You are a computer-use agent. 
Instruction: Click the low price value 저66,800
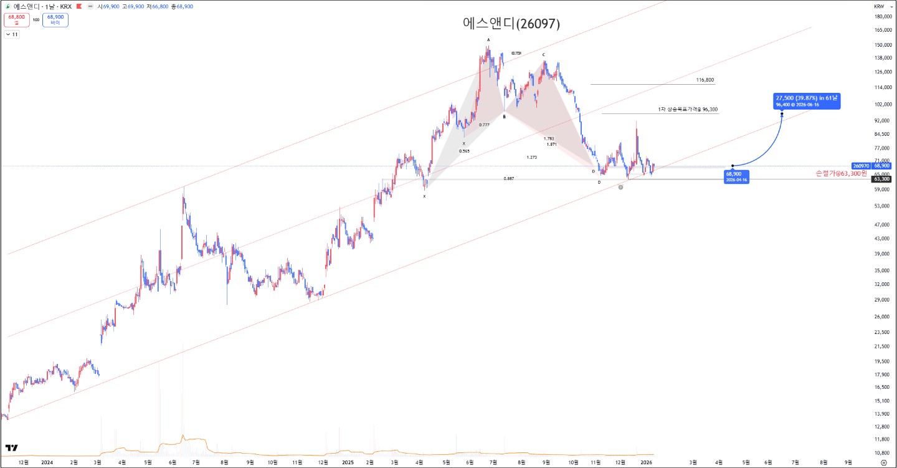click(x=158, y=6)
